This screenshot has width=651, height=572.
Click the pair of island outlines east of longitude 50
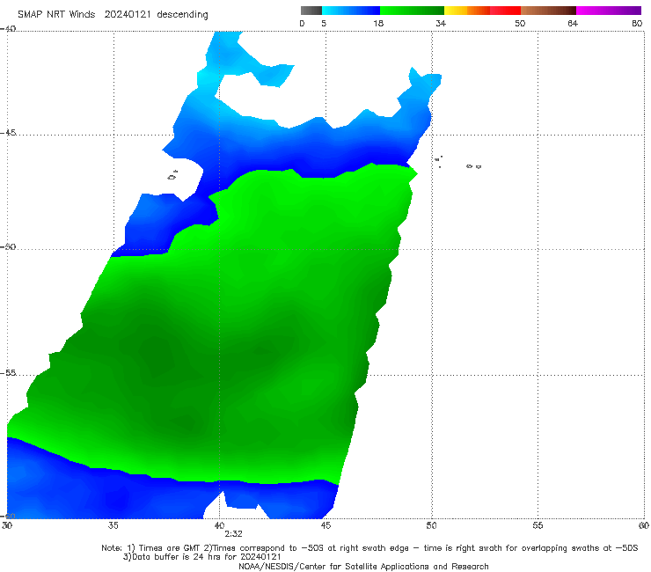coord(473,166)
